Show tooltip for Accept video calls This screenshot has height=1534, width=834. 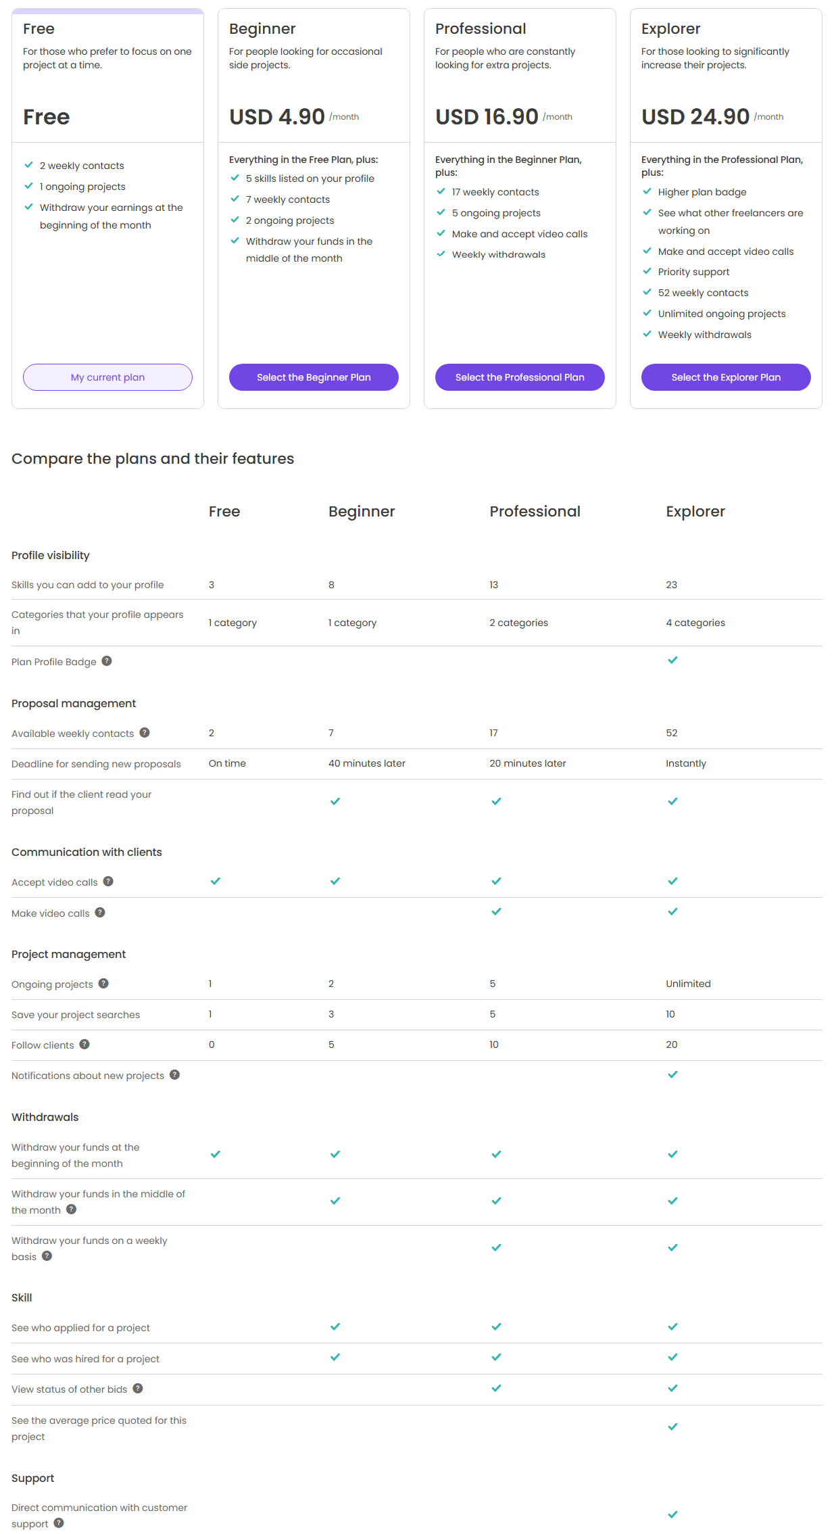tap(108, 882)
